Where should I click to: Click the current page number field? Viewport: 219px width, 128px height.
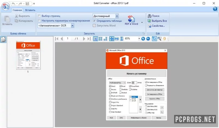pos(68,39)
